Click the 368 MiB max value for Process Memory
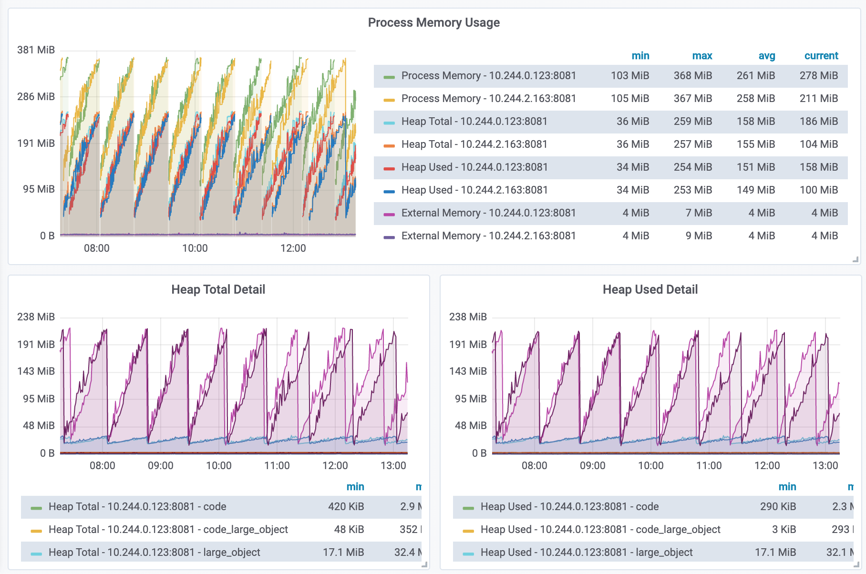Screen dimensions: 866x574 tap(693, 76)
